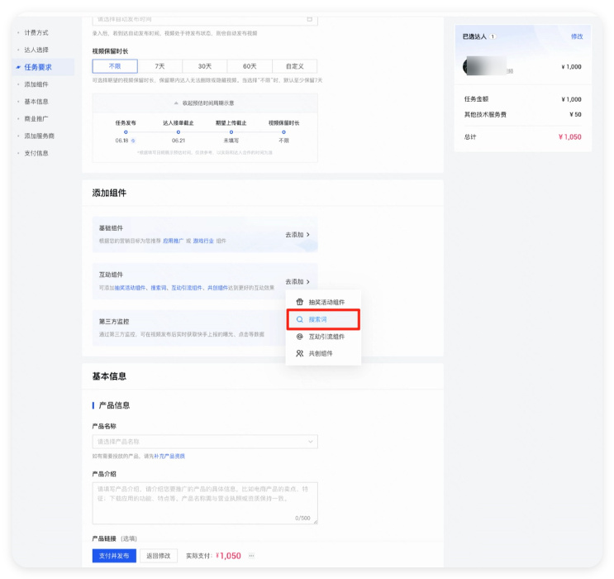The height and width of the screenshot is (579, 614).
Task: Go to 基本信息 in the left sidebar
Action: (36, 102)
